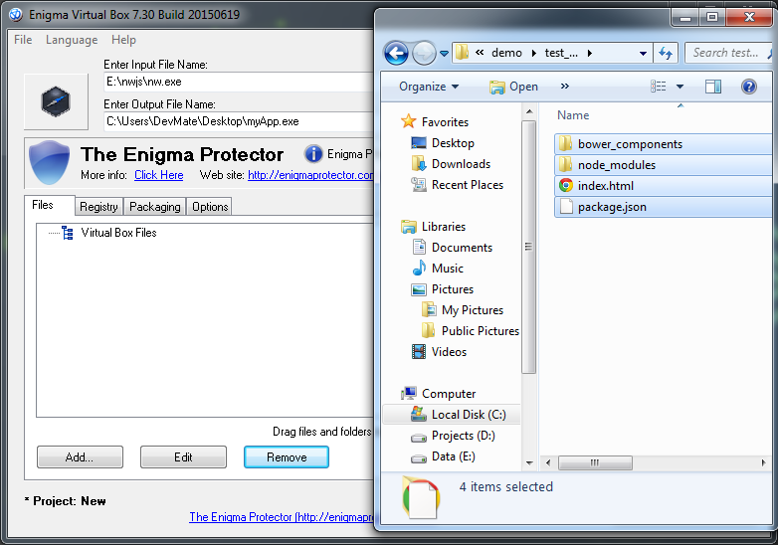Viewport: 778px width, 545px height.
Task: Click the Computer icon in navigation pane
Action: click(409, 393)
